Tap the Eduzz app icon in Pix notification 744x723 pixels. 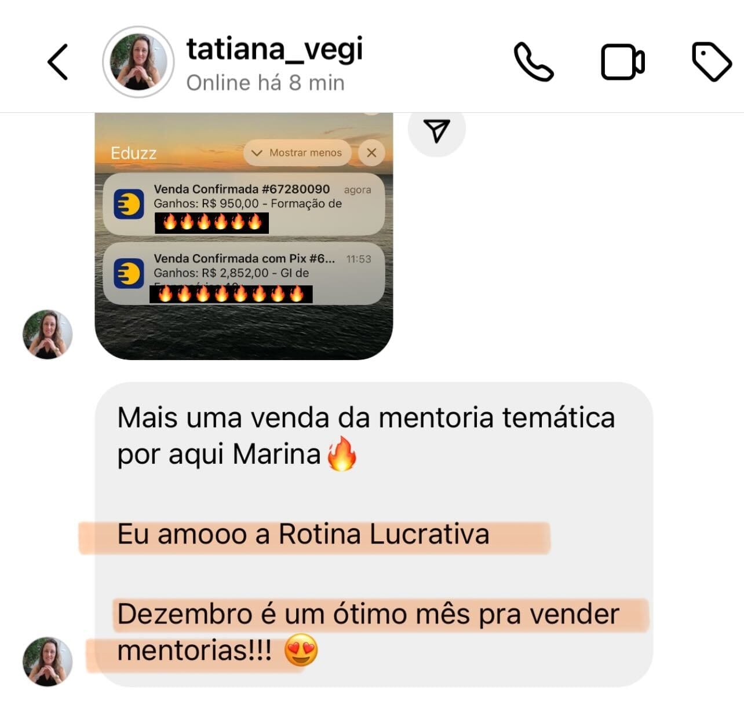(x=129, y=273)
